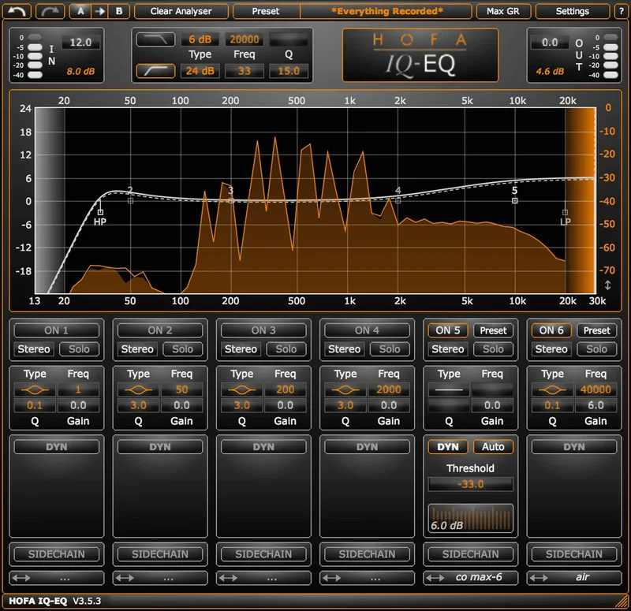Change band 3 Stereo mode
The width and height of the screenshot is (631, 611).
pyautogui.click(x=241, y=348)
